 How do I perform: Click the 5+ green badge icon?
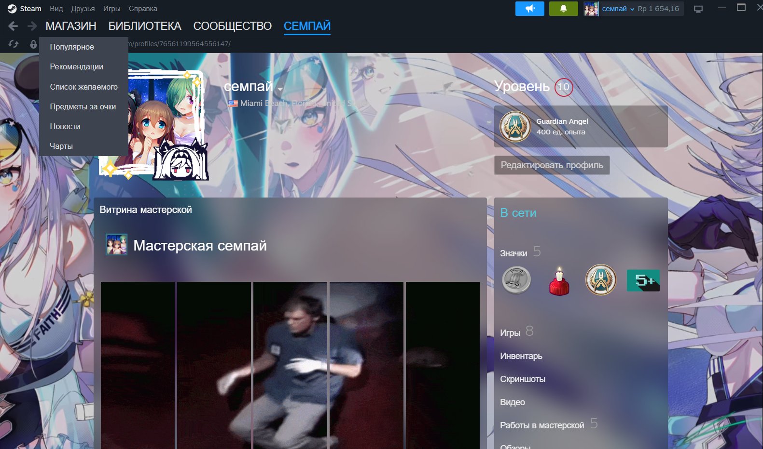[643, 280]
